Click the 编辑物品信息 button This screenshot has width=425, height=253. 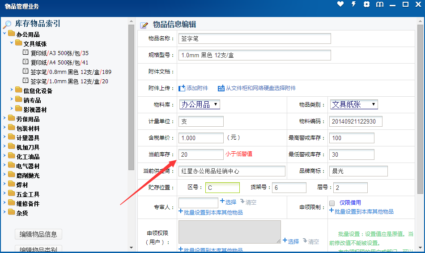(38, 234)
